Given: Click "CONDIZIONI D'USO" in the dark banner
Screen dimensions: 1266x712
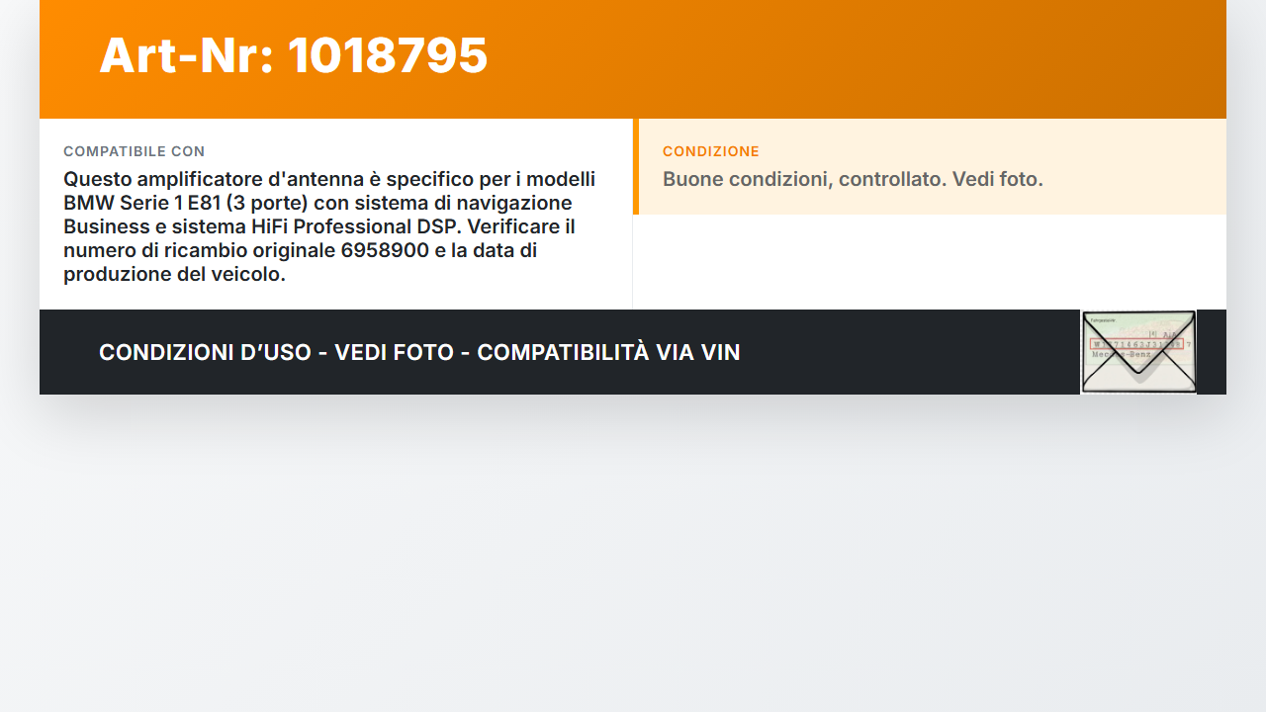Looking at the screenshot, I should (205, 352).
